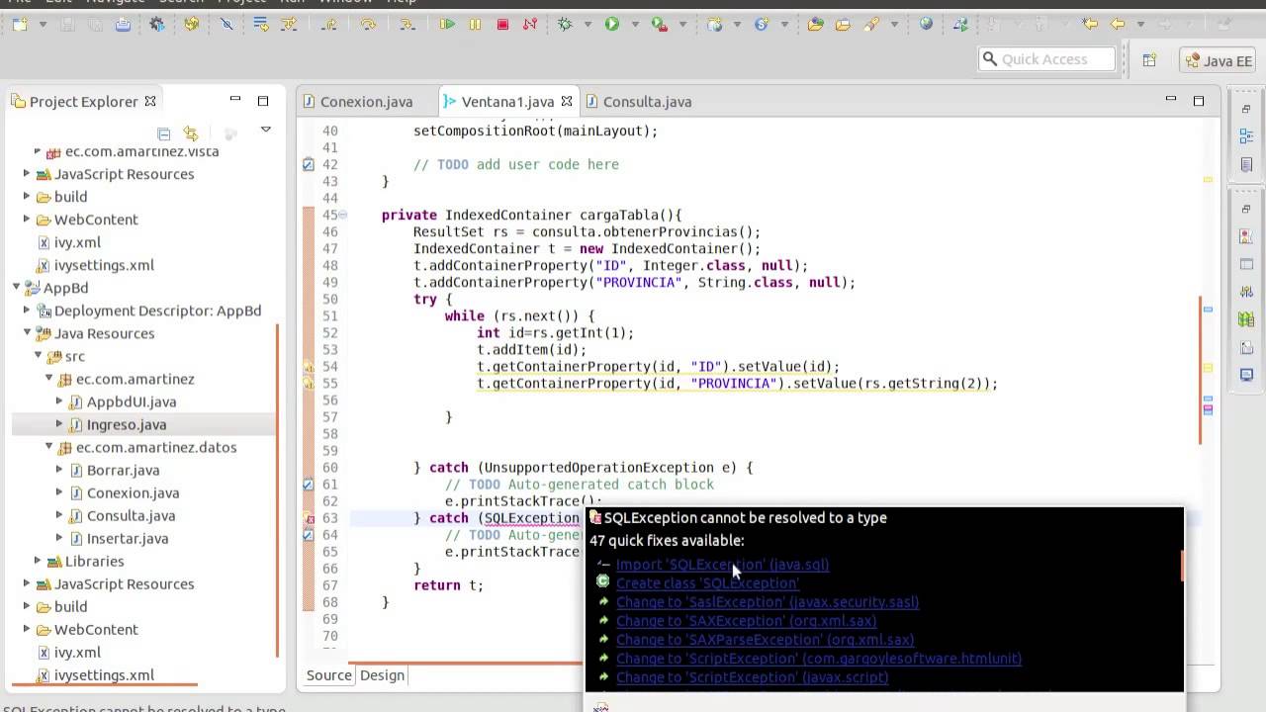Click Change to 'SaslException' quick fix
The image size is (1266, 712).
[x=768, y=602]
